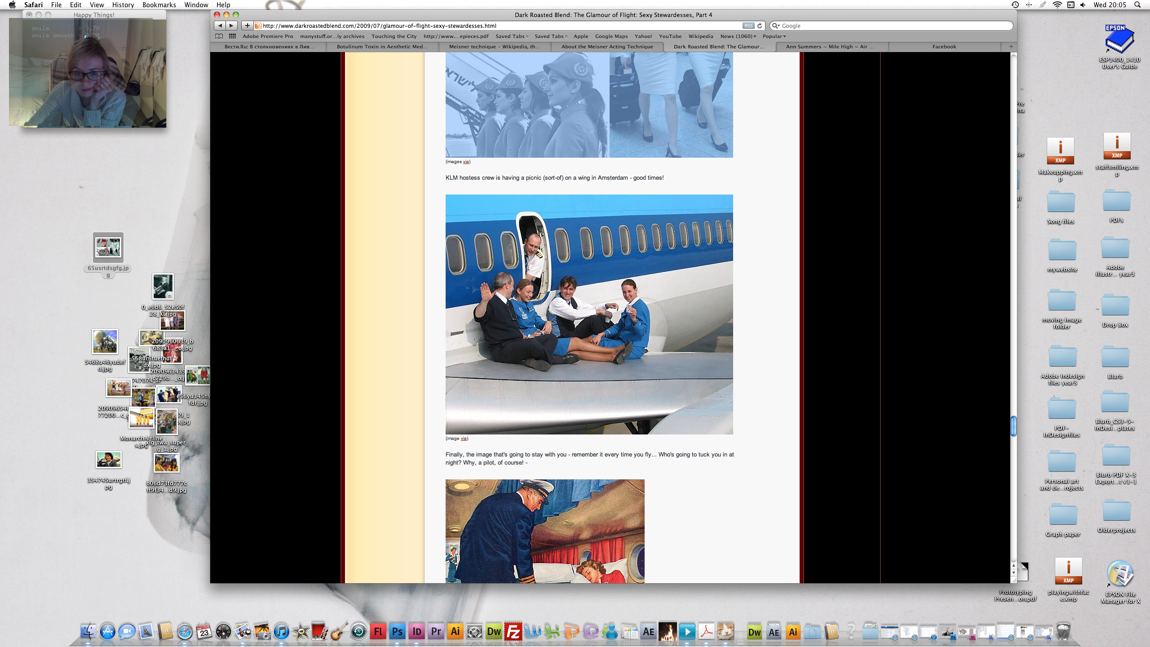Open FileZilla from the Dock
Viewport: 1150px width, 647px height.
(x=513, y=632)
